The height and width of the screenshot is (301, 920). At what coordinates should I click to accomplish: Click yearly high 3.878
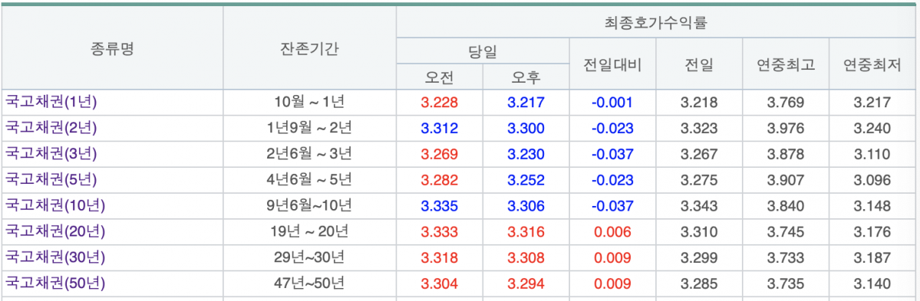click(786, 154)
